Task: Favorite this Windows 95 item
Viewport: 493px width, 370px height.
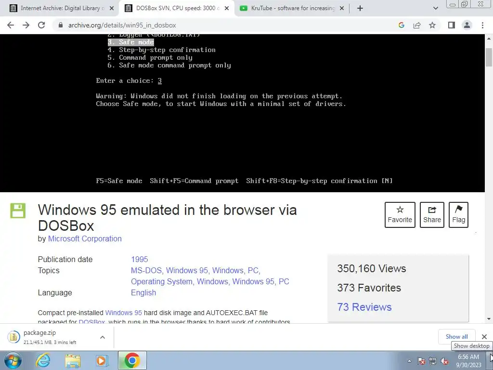Action: (x=400, y=214)
